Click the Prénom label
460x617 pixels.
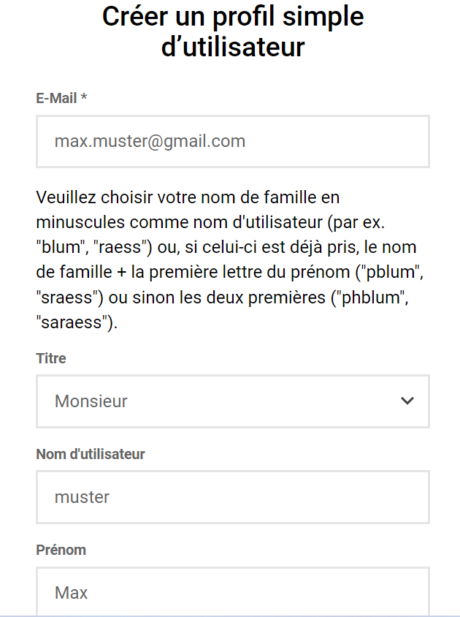tap(61, 550)
